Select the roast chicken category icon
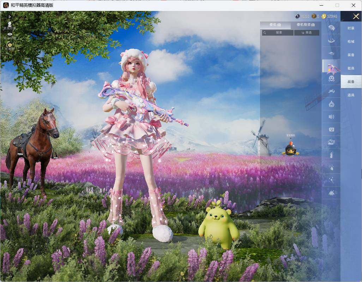The image size is (362, 282). tap(331, 193)
